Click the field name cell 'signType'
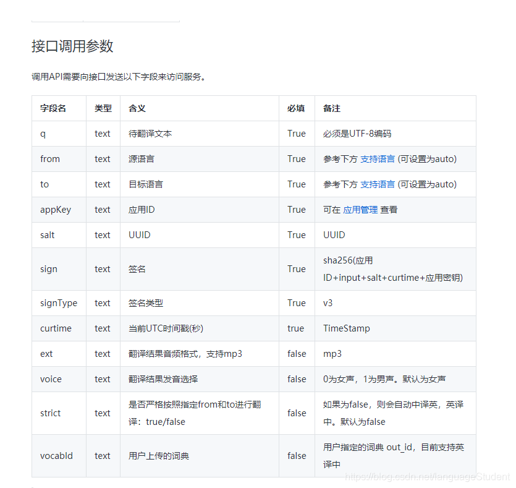This screenshot has width=516, height=488. [x=59, y=303]
